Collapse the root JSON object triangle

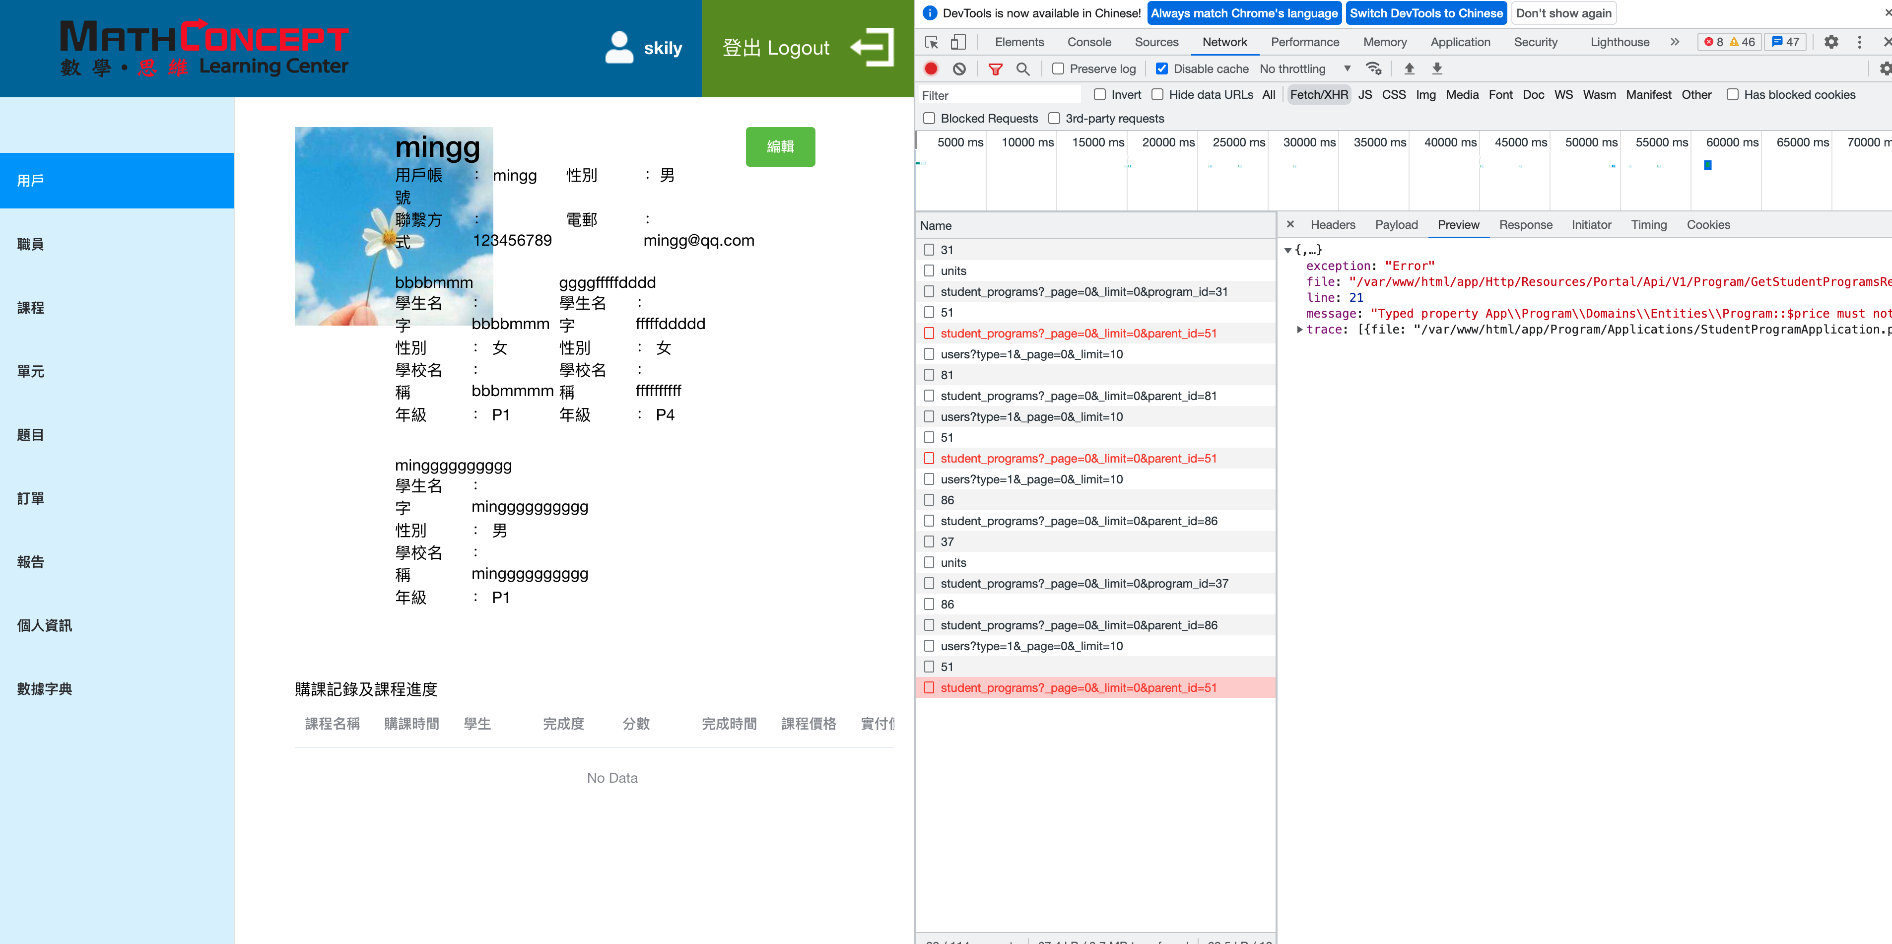[x=1287, y=251]
